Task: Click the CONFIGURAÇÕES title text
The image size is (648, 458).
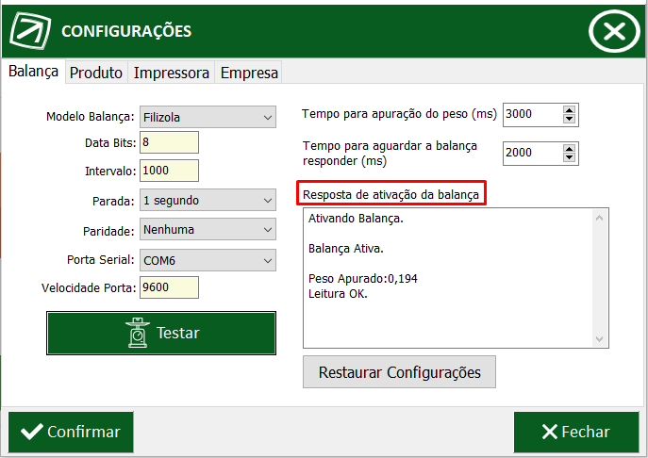Action: tap(126, 31)
